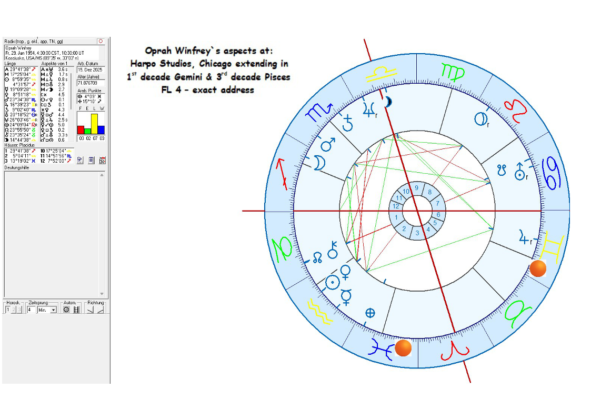
Task: Click the orange marker near Gemini
Action: click(x=538, y=268)
